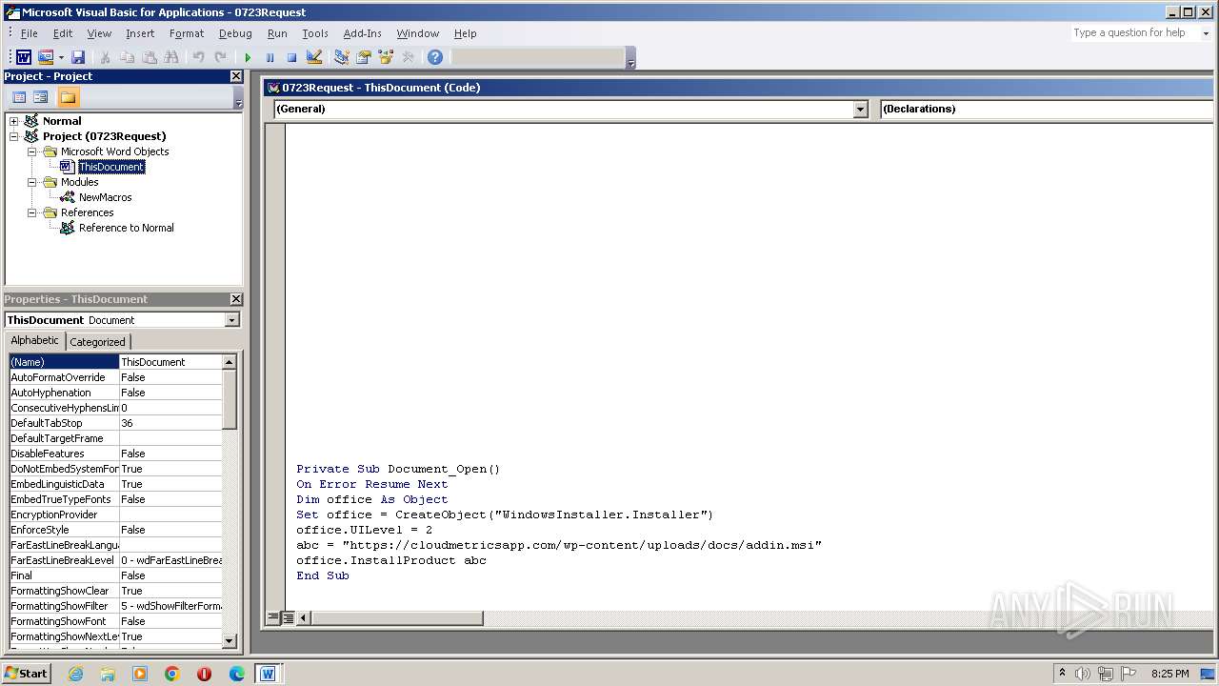Click the Windows Start button
The image size is (1219, 686).
26,673
